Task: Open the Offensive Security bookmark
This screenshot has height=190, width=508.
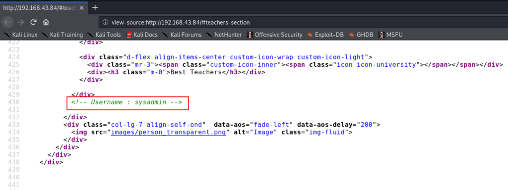Action: [275, 35]
